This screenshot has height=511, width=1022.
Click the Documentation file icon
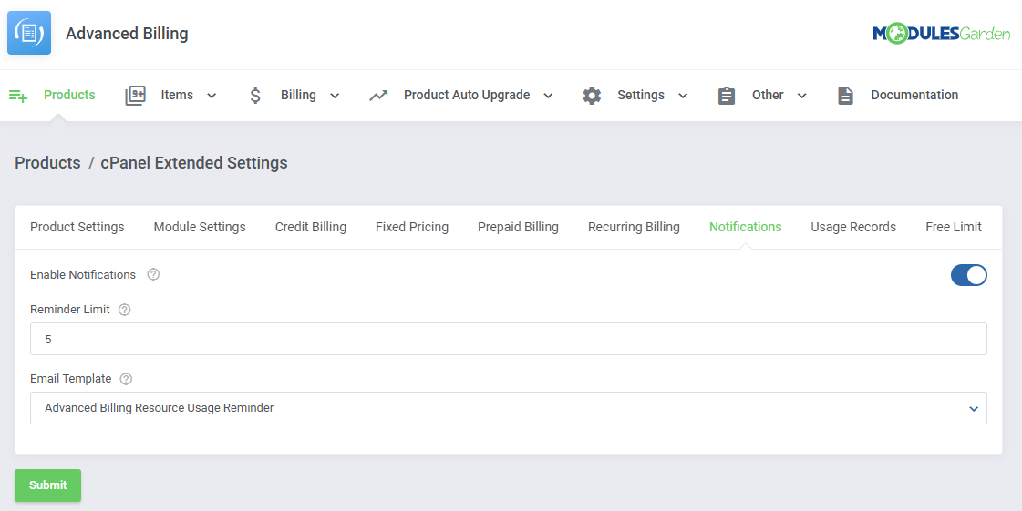845,96
